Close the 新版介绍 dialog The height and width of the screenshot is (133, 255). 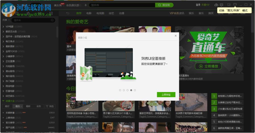pyautogui.click(x=176, y=36)
